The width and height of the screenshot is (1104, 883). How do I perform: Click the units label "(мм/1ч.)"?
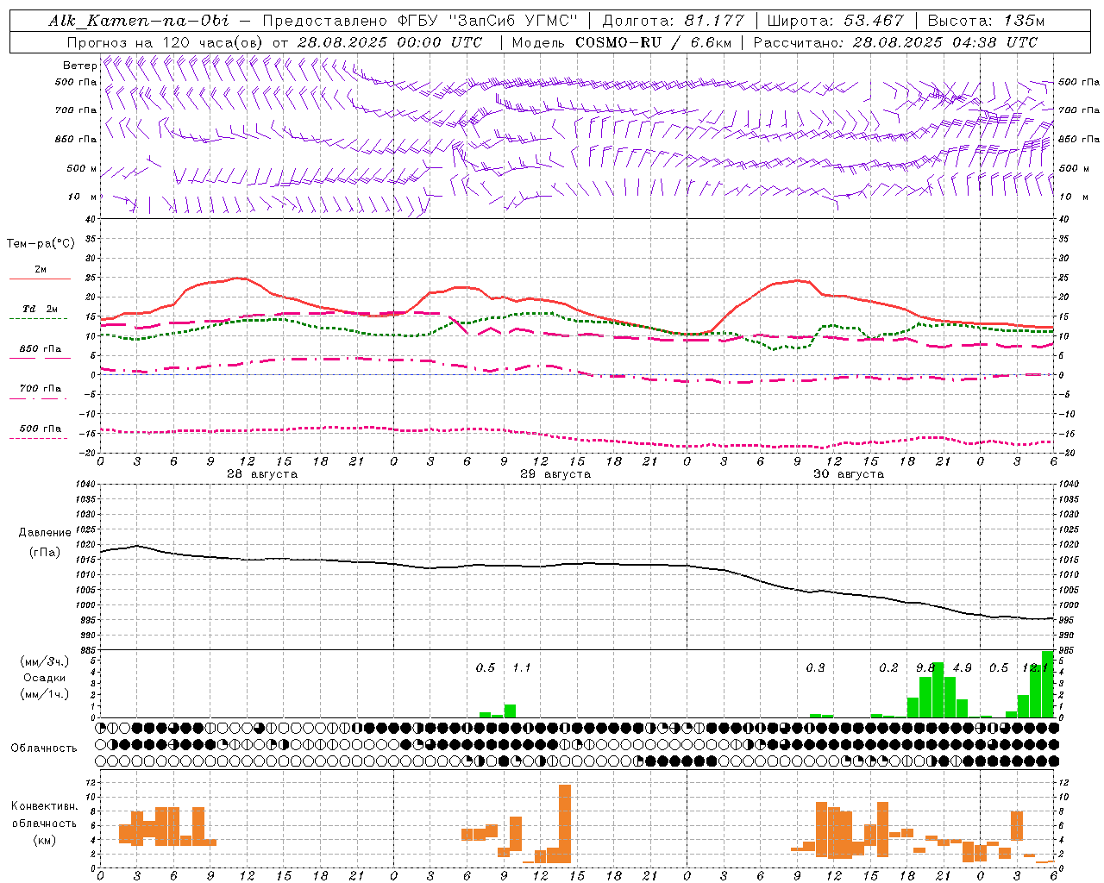pyautogui.click(x=44, y=694)
